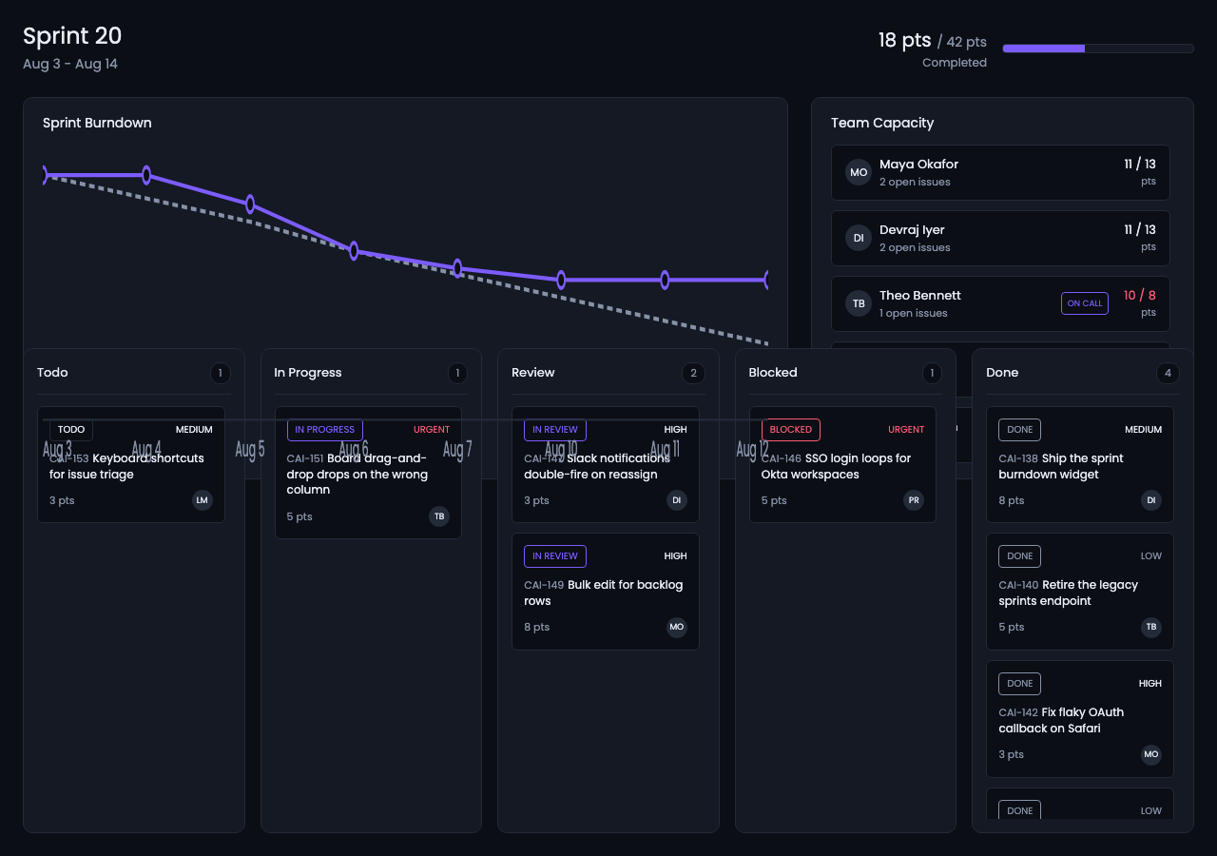Click the LOW priority label on CAI-140
This screenshot has width=1217, height=856.
(x=1151, y=556)
